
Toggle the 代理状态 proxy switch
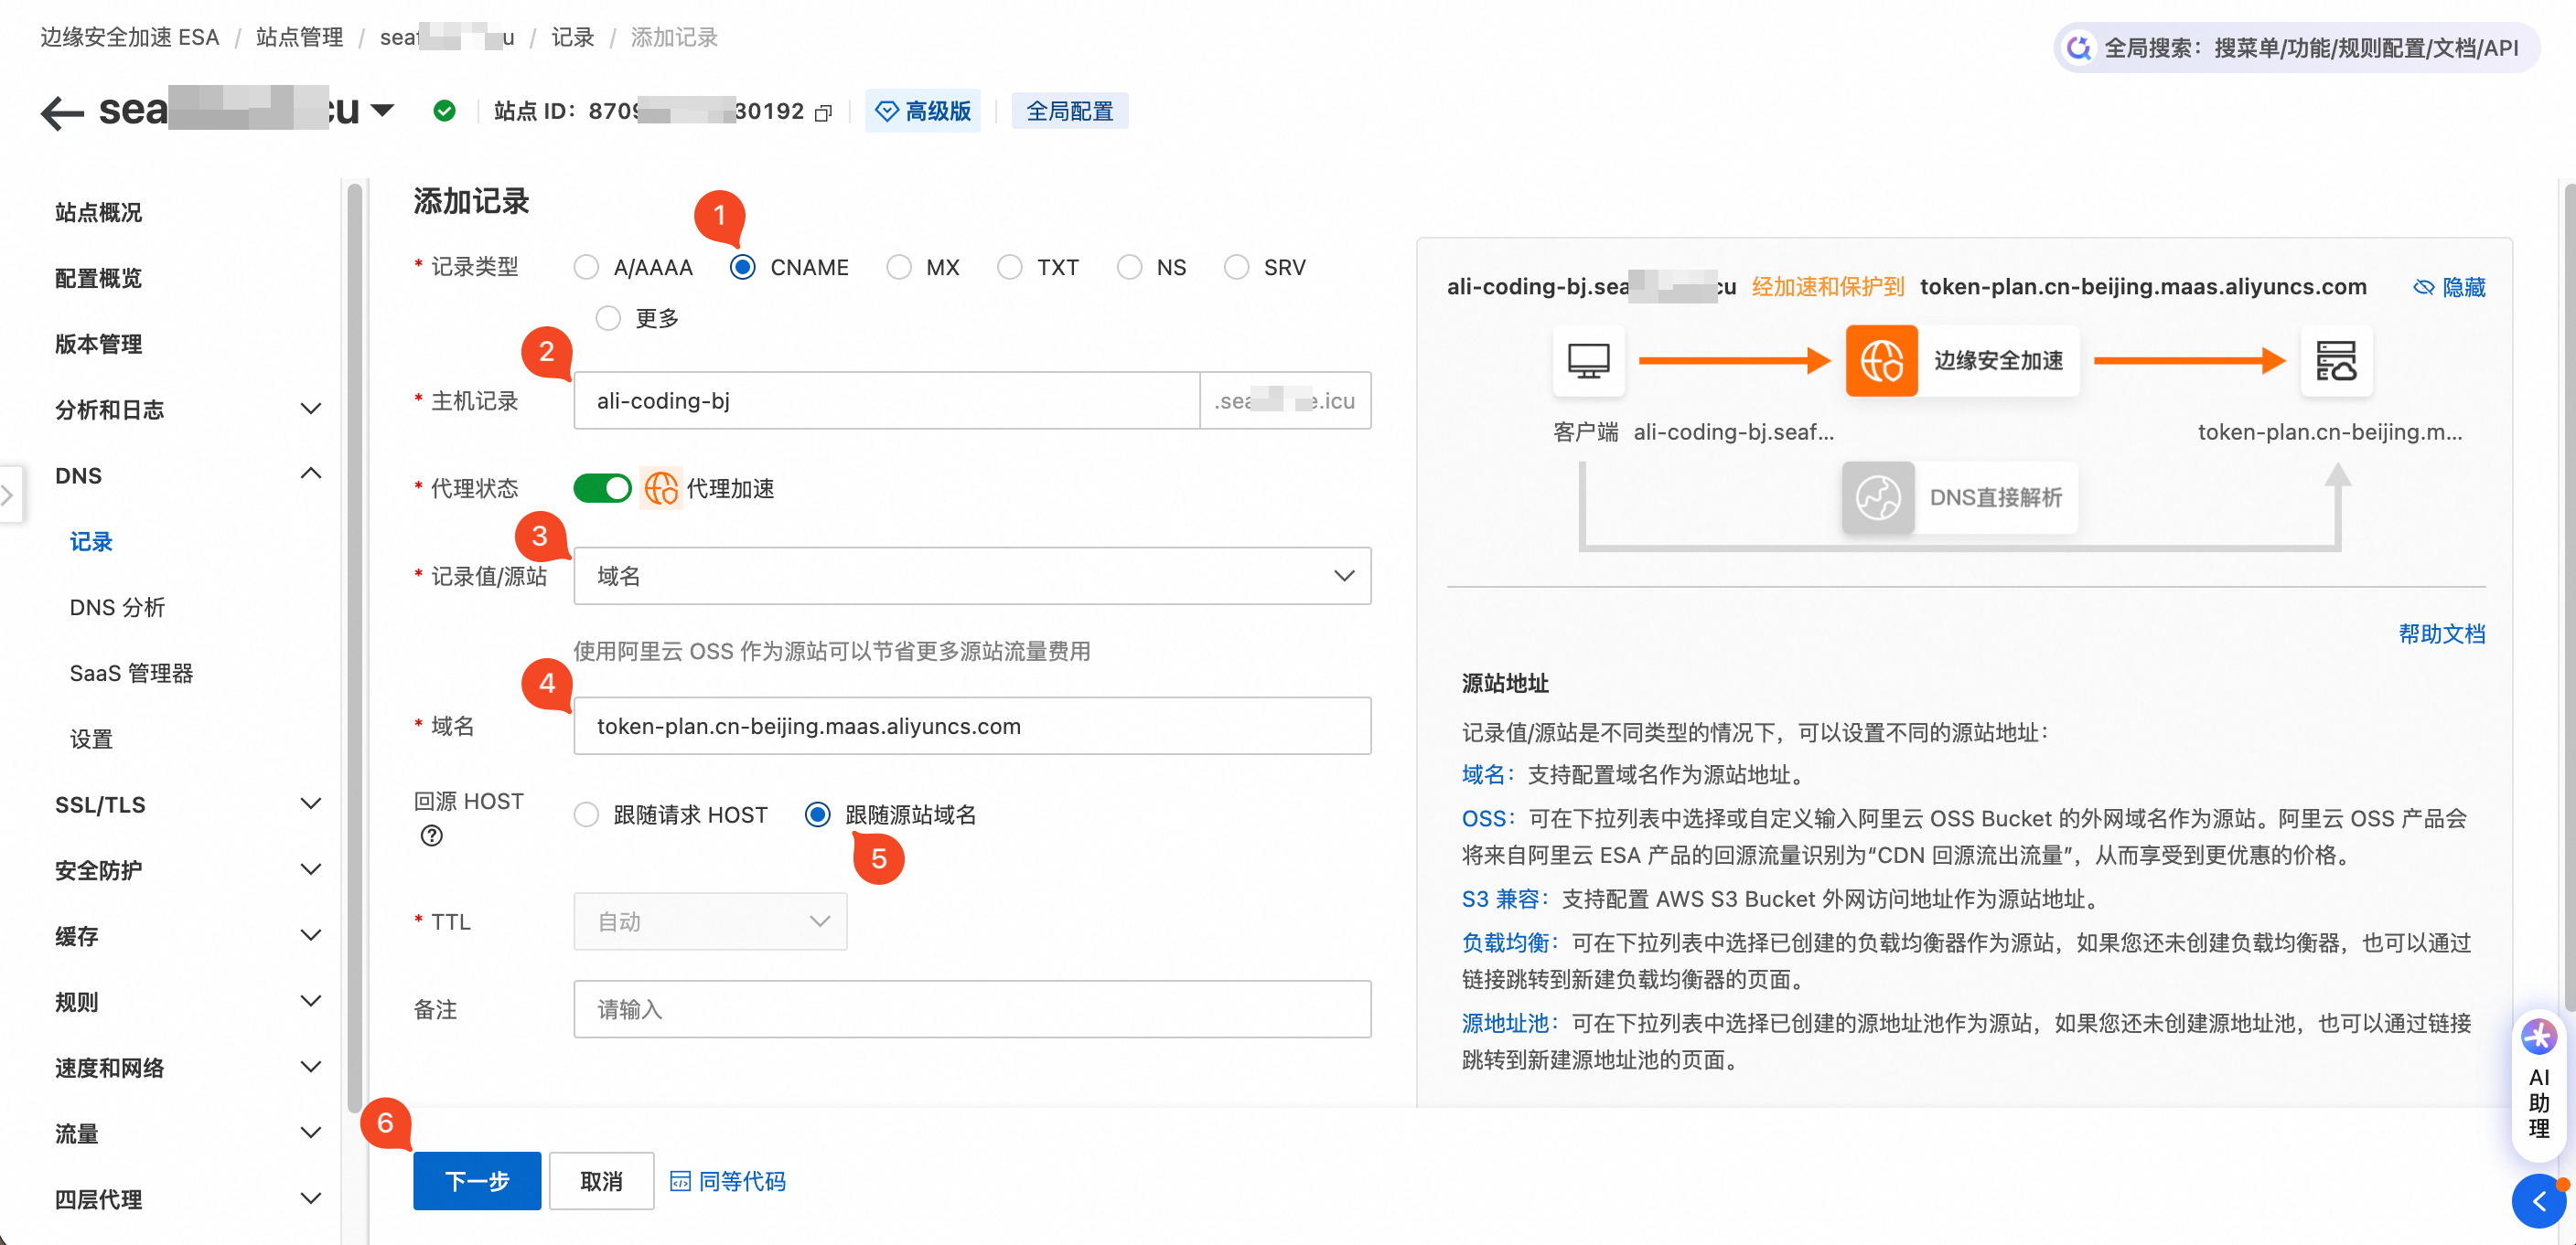point(602,489)
